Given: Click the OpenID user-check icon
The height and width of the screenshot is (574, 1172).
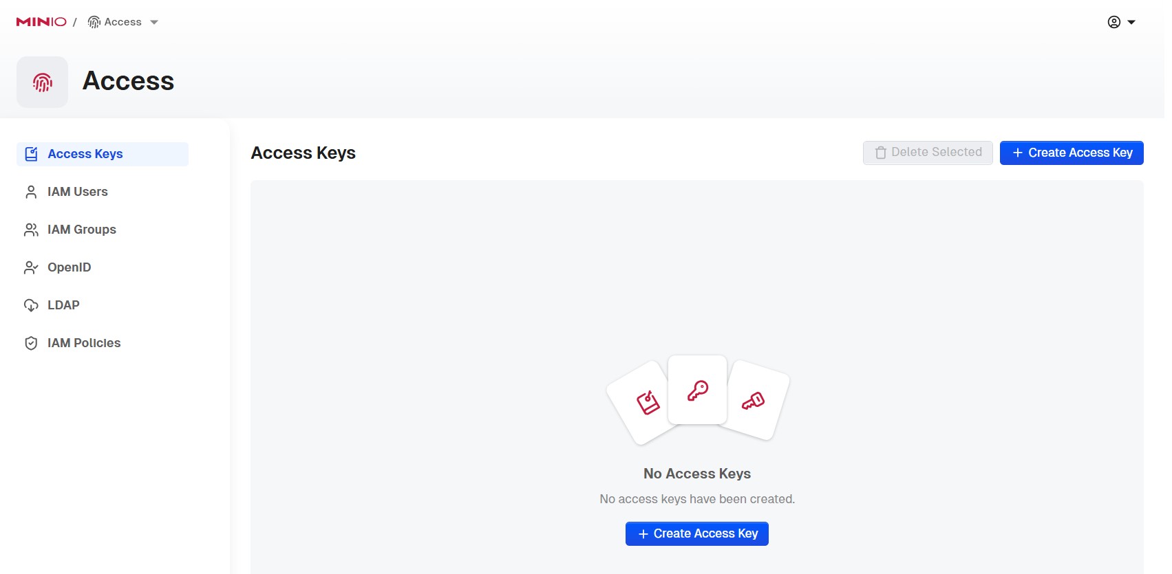Looking at the screenshot, I should 31,267.
